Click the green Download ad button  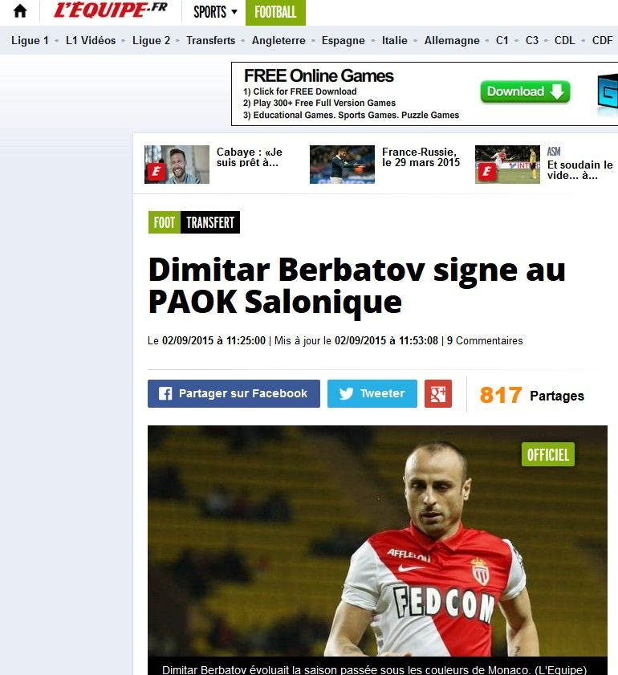(x=525, y=91)
